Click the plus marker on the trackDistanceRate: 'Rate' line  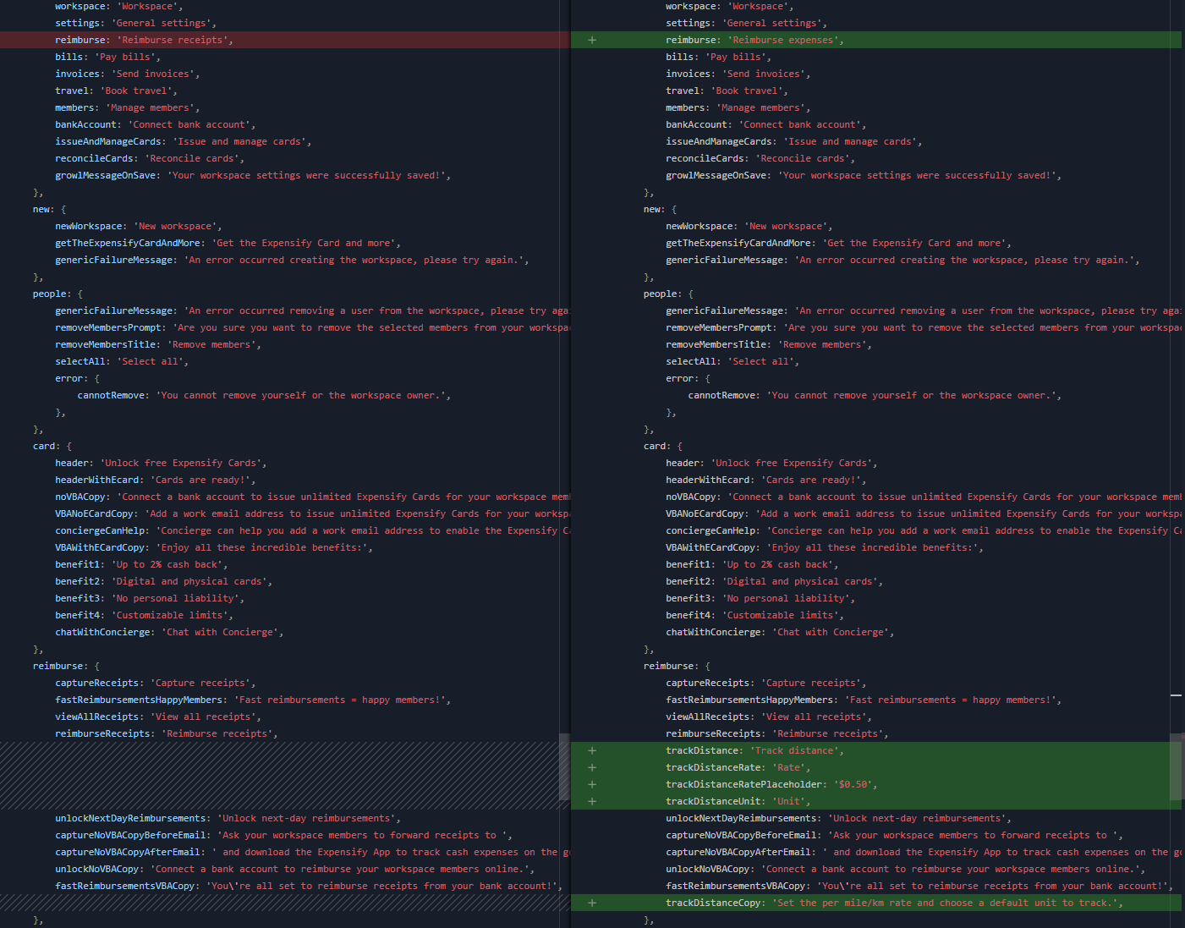(592, 767)
